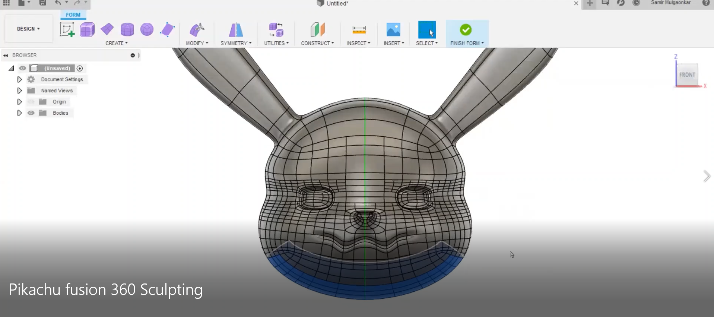
Task: Activate the Unsaved component radio button
Action: coord(79,68)
